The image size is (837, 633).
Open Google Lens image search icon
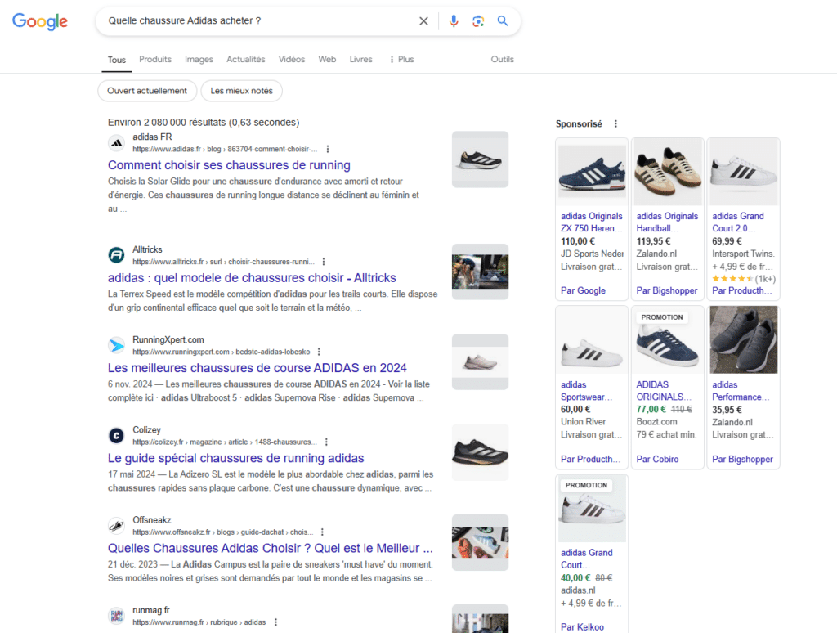click(x=477, y=20)
